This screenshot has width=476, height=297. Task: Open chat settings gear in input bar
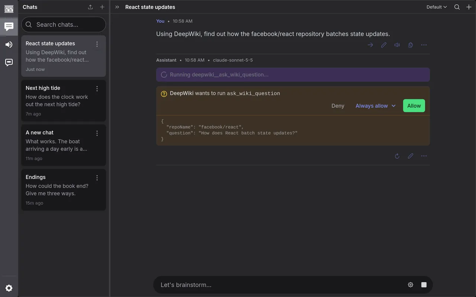(411, 285)
